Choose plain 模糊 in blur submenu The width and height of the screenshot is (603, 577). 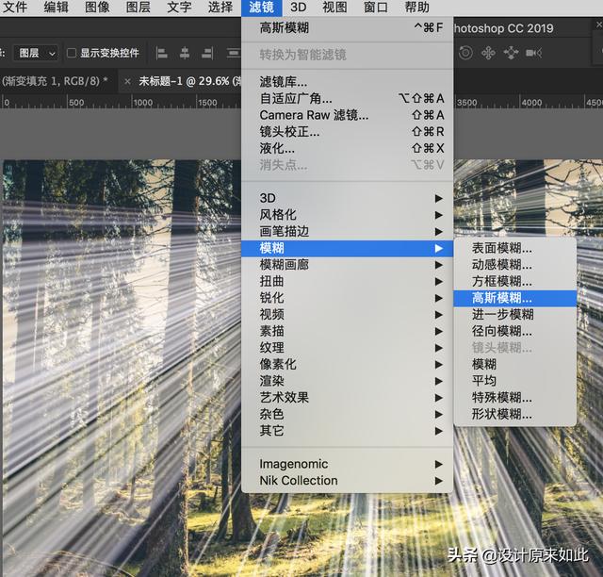click(x=515, y=364)
